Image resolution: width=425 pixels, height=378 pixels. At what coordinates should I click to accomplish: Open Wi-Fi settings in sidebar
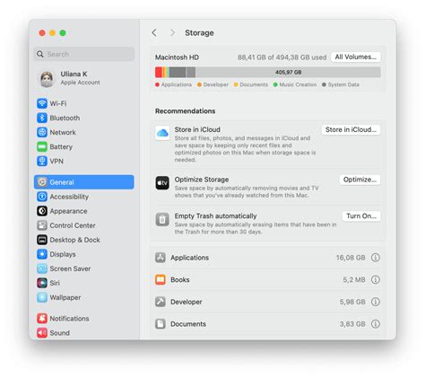83,103
